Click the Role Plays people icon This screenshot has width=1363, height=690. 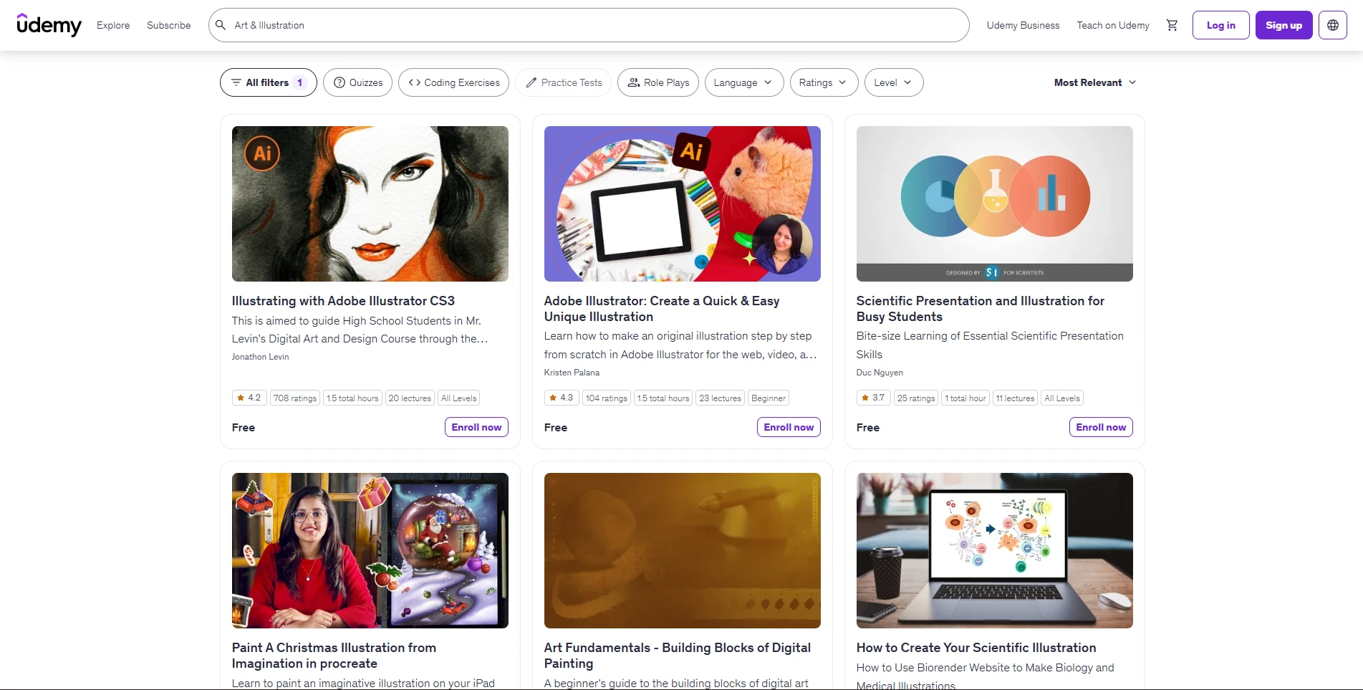click(x=633, y=82)
